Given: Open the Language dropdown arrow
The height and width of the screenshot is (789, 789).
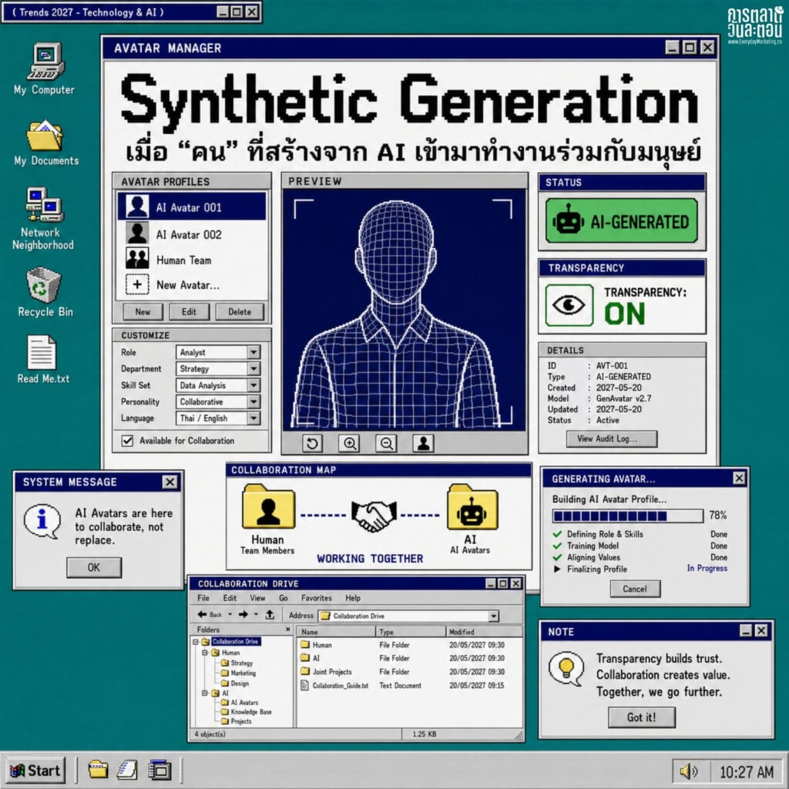Looking at the screenshot, I should (x=253, y=418).
